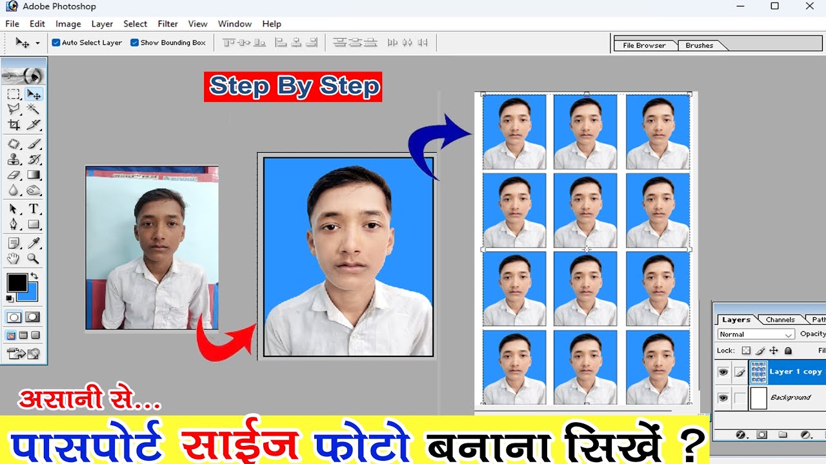Toggle lock image pixels brush icon

point(760,351)
